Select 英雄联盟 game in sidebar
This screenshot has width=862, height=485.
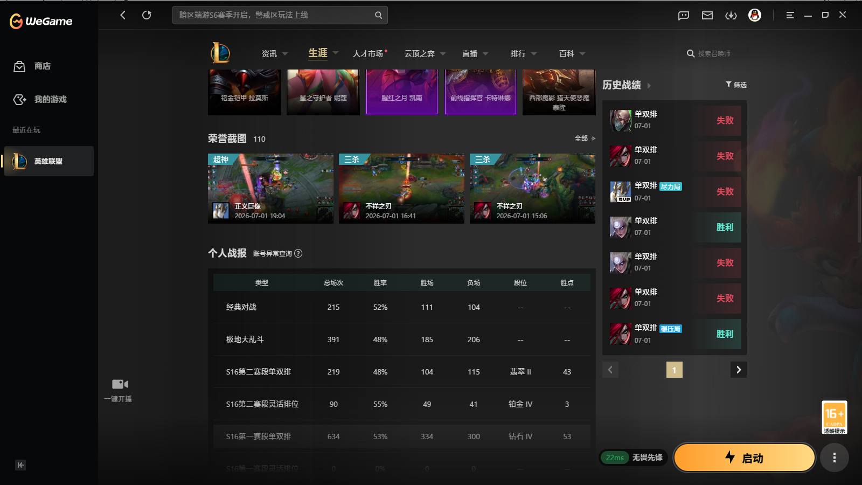pyautogui.click(x=49, y=161)
